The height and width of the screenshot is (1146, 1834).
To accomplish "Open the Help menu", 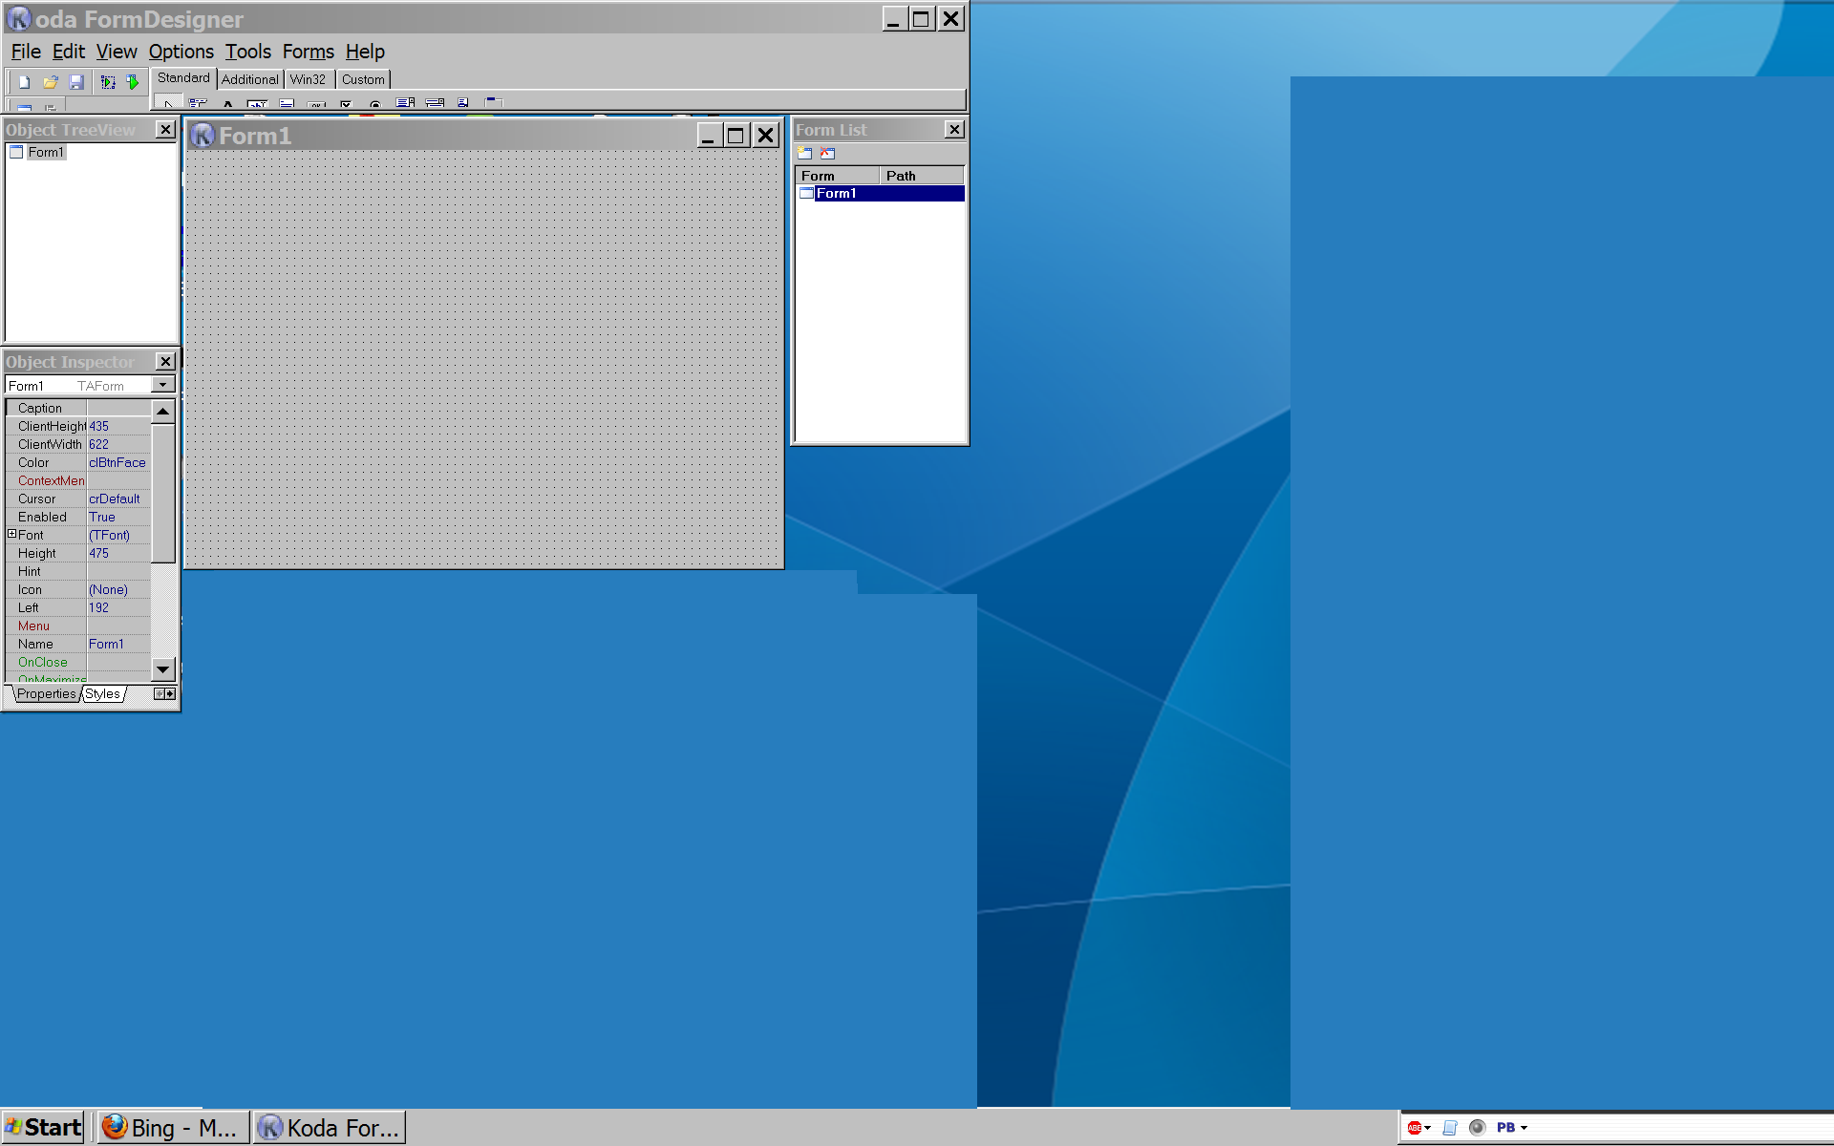I will click(x=365, y=52).
